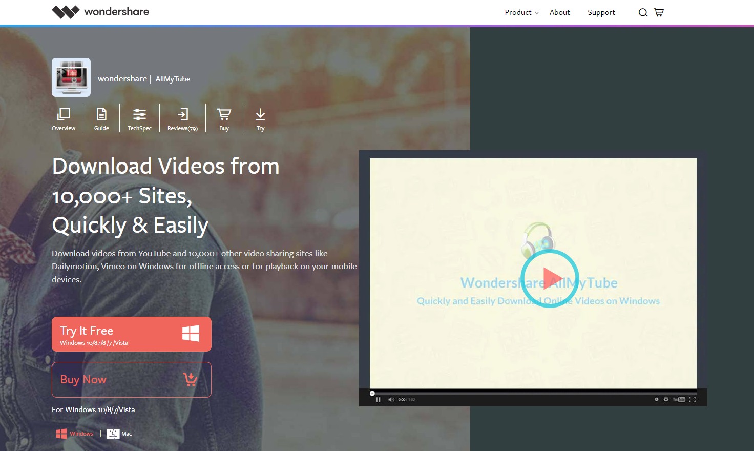Pause the video using player controls
Image resolution: width=754 pixels, height=451 pixels.
[378, 399]
